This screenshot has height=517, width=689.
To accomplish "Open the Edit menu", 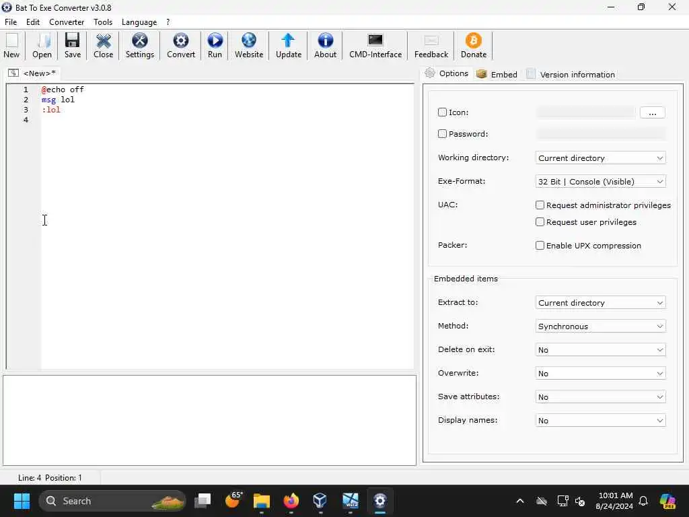I will (33, 22).
